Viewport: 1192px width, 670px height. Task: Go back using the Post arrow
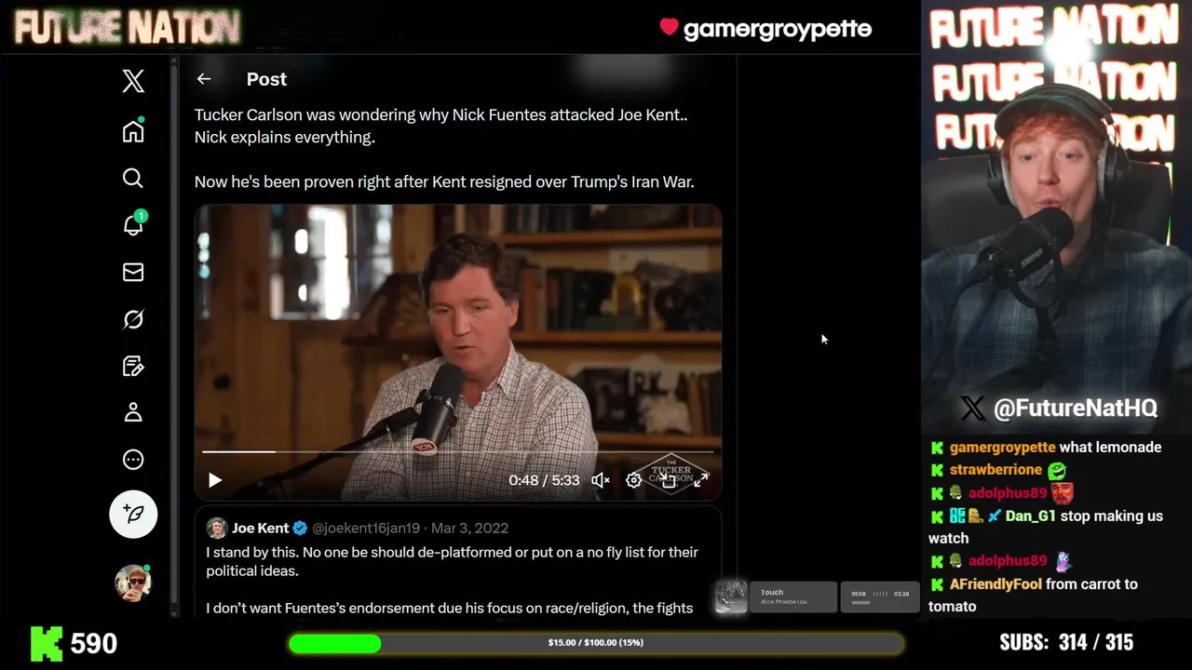click(204, 79)
